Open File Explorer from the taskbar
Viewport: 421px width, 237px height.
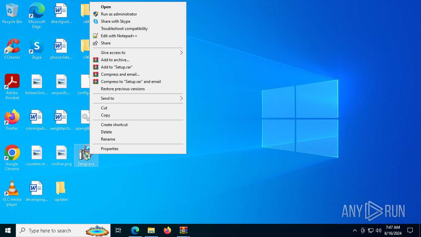click(151, 230)
